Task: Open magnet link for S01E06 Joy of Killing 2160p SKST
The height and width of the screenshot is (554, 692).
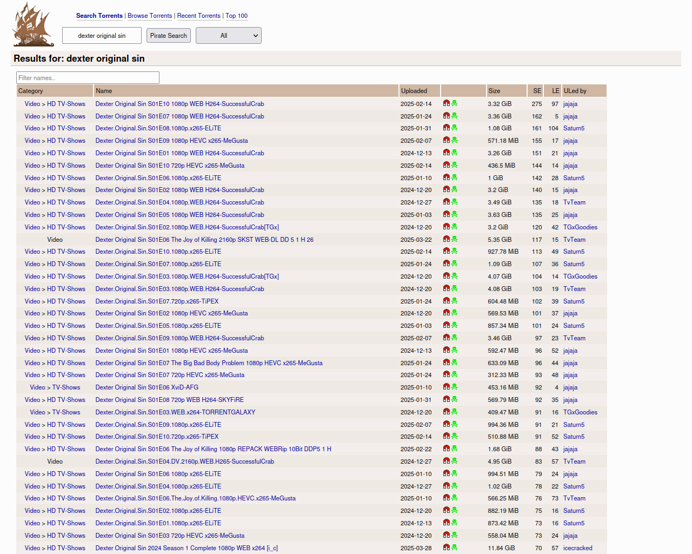Action: (446, 239)
